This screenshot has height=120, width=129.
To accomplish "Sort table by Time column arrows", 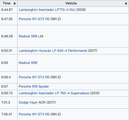I will (14, 3).
